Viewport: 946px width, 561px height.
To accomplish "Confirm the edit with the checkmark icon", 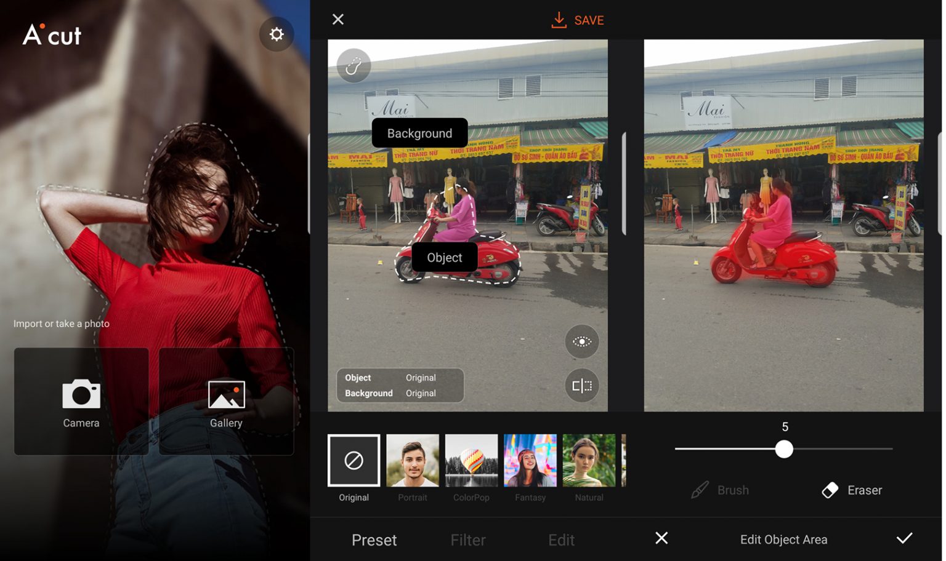I will pyautogui.click(x=904, y=539).
